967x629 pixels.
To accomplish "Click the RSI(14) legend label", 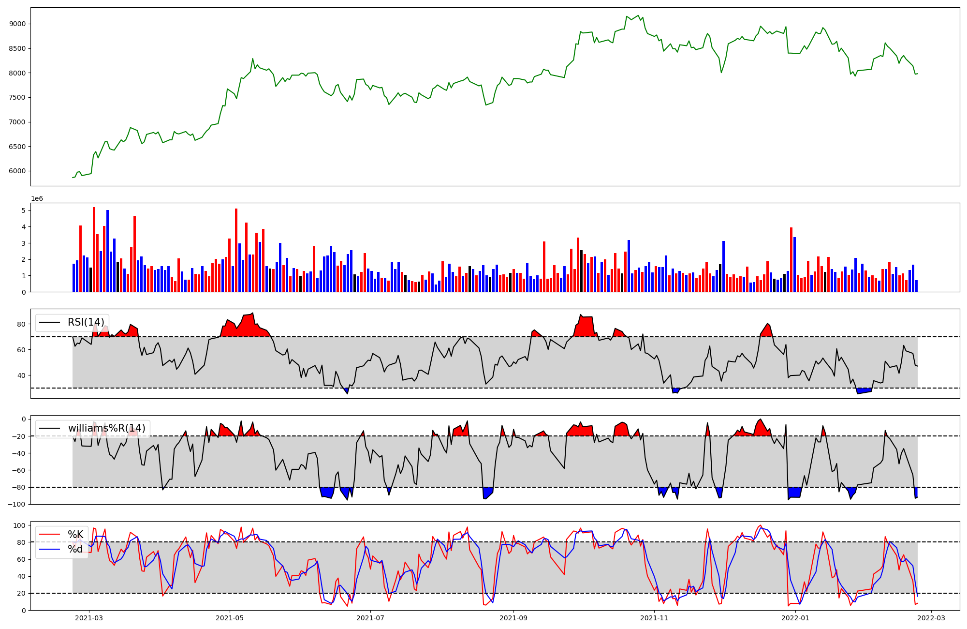I will click(x=86, y=323).
